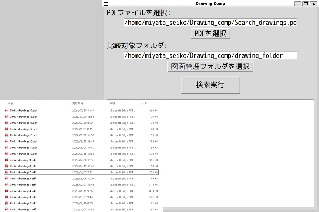
Task: Click the PDF icon next to Similar drawings9.pdf
Action: 7,160
